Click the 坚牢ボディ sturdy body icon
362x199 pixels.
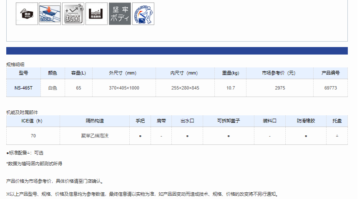pos(120,14)
